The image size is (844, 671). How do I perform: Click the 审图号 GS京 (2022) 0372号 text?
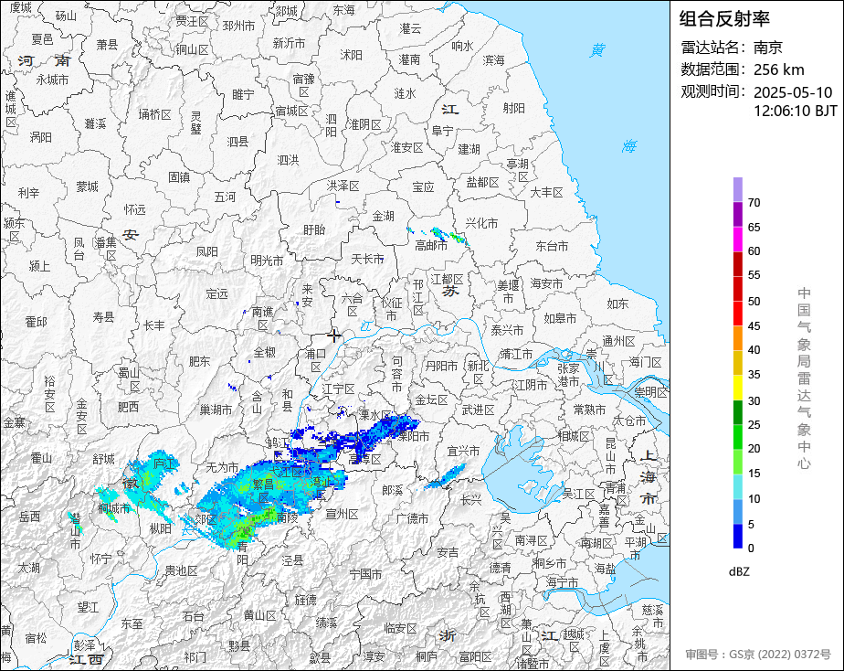758,655
